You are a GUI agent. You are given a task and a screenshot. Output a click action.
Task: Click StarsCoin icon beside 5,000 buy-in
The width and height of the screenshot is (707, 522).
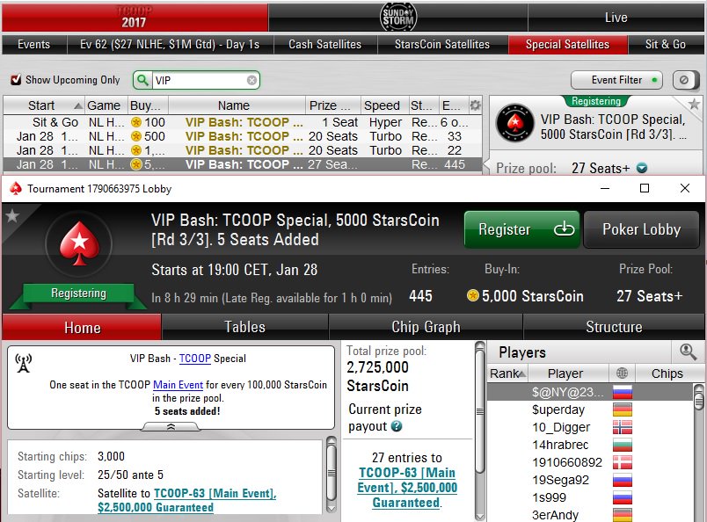[472, 295]
